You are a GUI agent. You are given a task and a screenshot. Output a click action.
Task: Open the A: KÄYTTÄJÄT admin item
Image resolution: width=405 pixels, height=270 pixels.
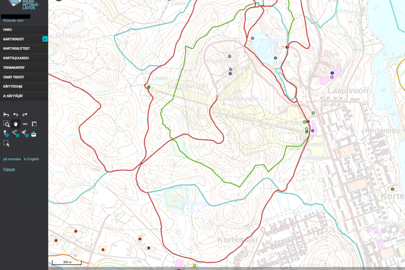pyautogui.click(x=24, y=96)
